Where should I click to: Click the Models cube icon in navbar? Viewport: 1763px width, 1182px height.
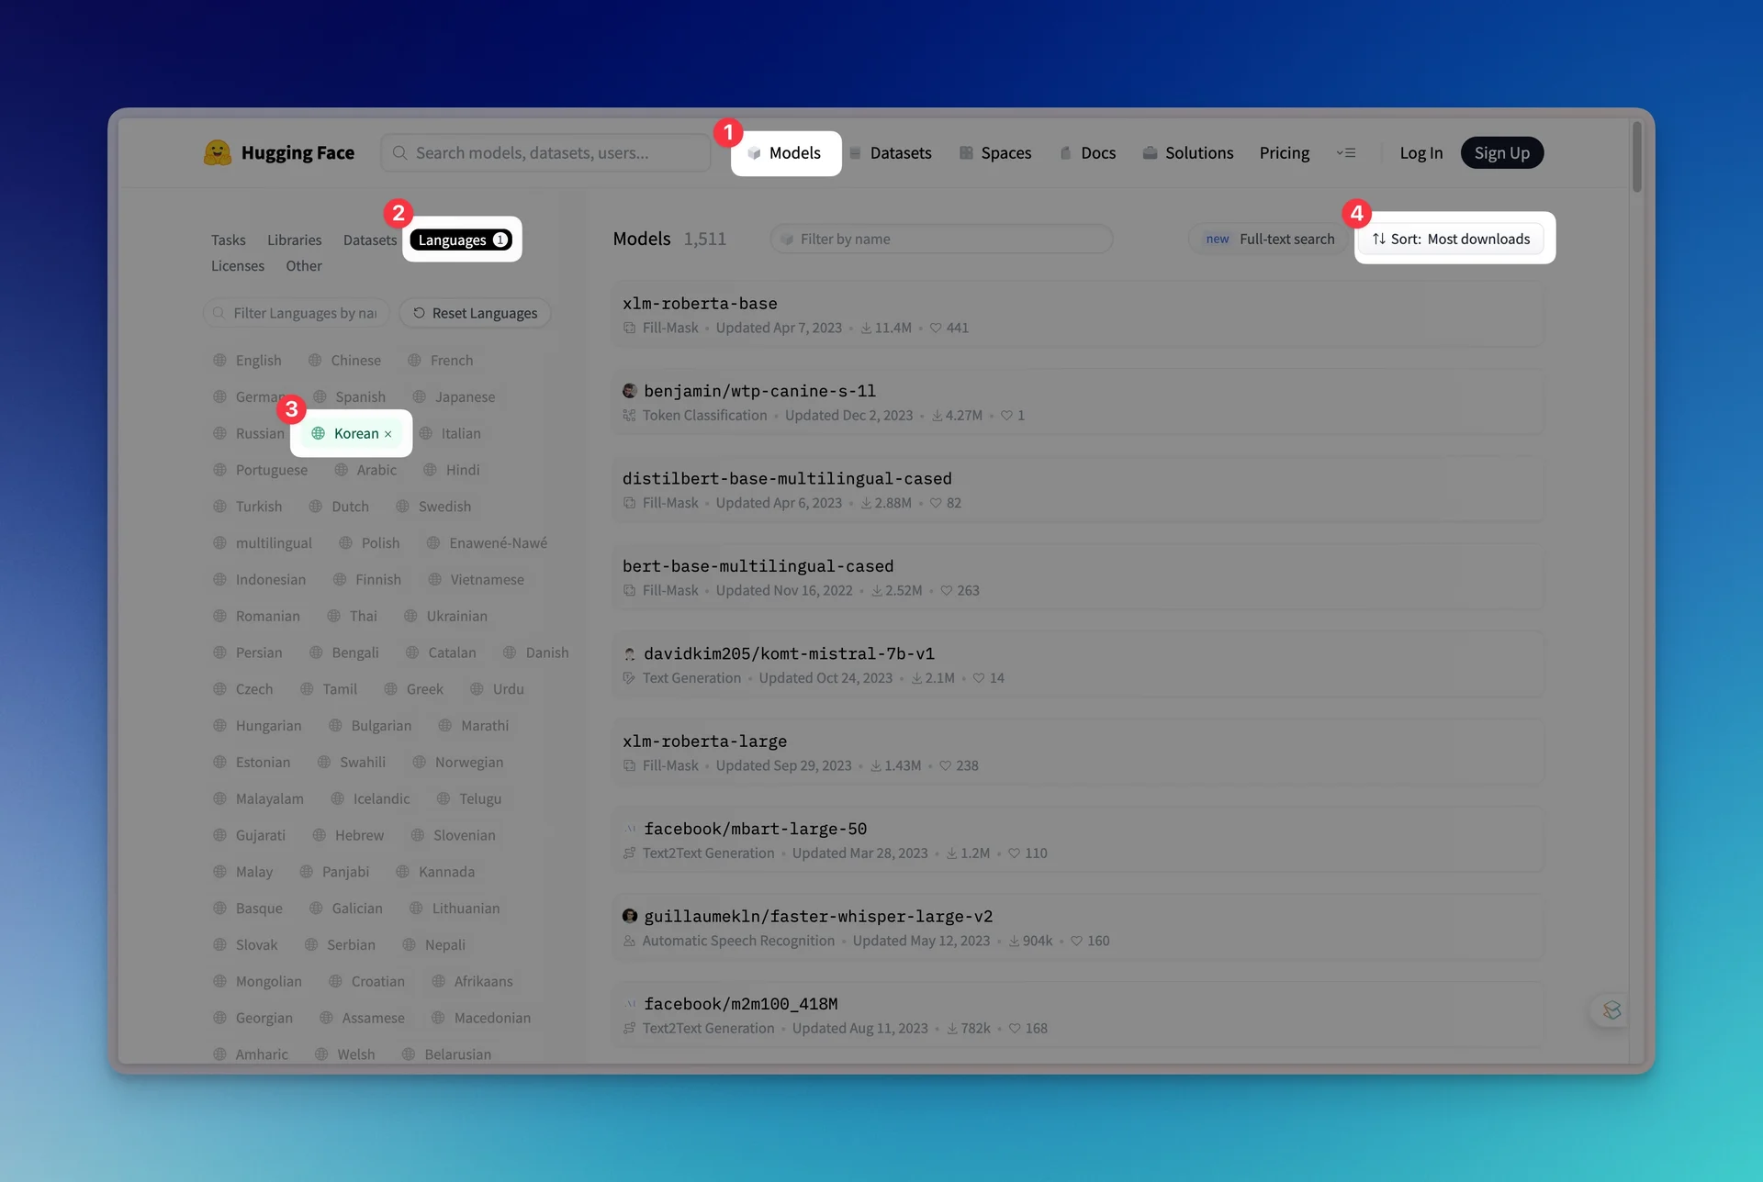point(754,153)
